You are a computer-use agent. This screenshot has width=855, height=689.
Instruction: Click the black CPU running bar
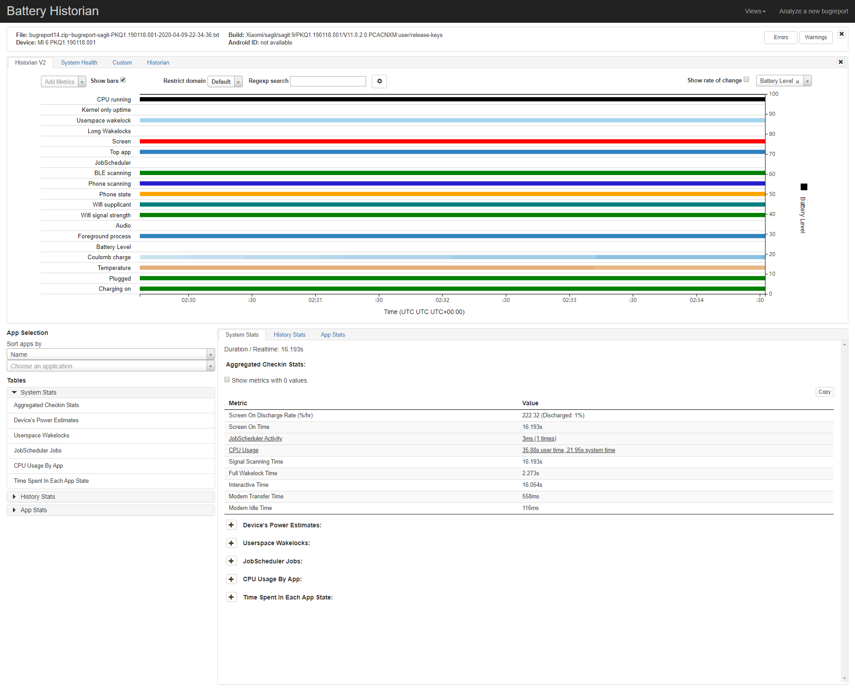452,99
